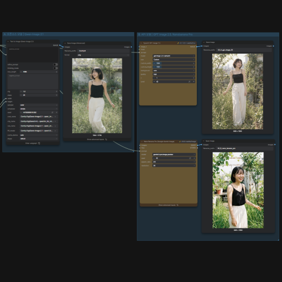Increase the Nano Banana Pro seed
The height and width of the screenshot is (282, 282).
tap(194, 158)
